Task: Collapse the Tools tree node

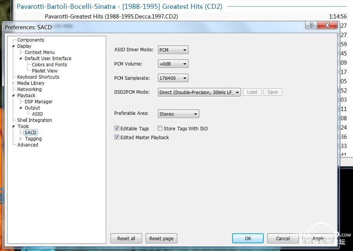Action: [13, 126]
